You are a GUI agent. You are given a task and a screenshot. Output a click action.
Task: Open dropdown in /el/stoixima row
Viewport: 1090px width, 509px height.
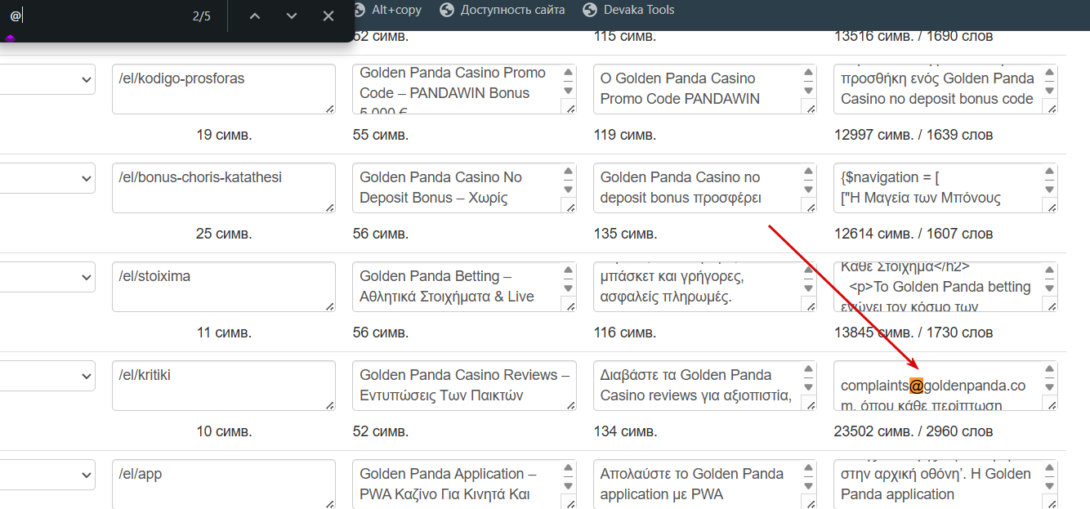tap(47, 277)
